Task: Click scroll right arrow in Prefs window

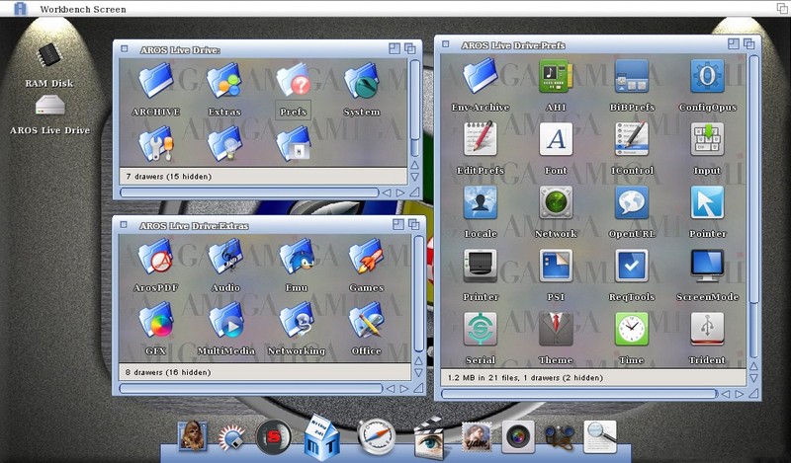Action: [739, 394]
